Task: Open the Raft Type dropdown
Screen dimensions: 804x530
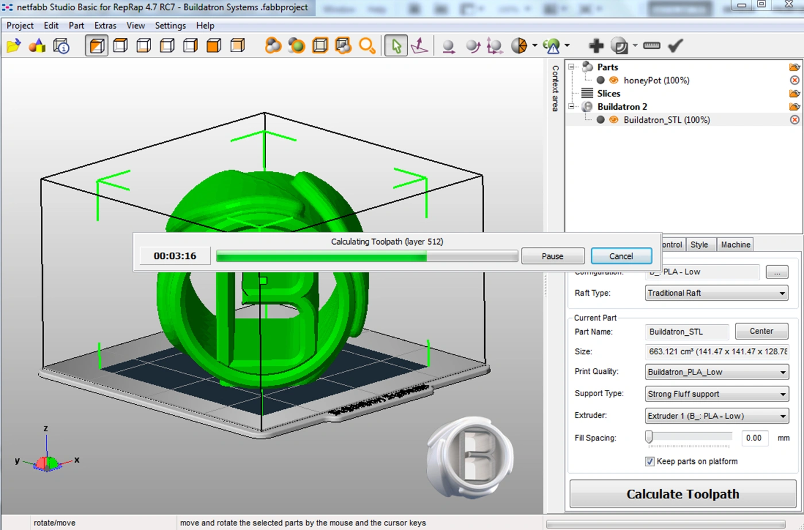Action: [x=717, y=293]
